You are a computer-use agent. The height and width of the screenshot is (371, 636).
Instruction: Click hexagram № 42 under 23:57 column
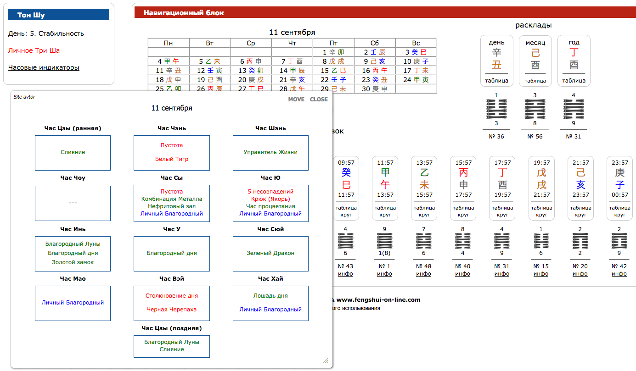(x=619, y=241)
